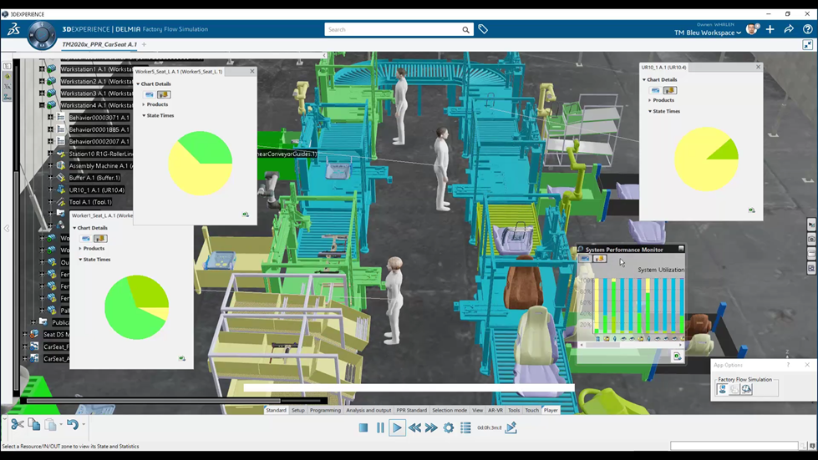Image resolution: width=818 pixels, height=460 pixels.
Task: Click the rewind double-arrow button
Action: (x=414, y=427)
